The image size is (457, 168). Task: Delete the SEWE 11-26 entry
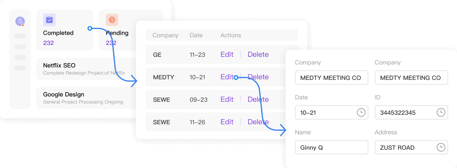(258, 122)
